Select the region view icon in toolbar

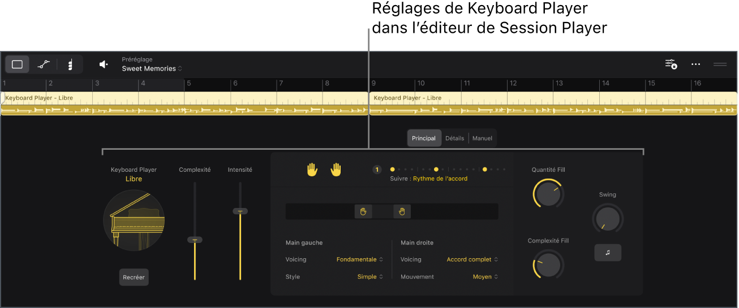[18, 64]
